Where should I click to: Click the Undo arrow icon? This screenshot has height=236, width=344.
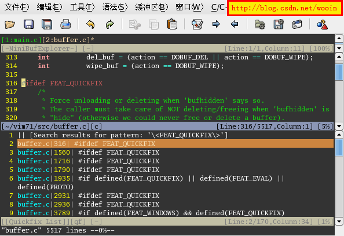pos(90,24)
